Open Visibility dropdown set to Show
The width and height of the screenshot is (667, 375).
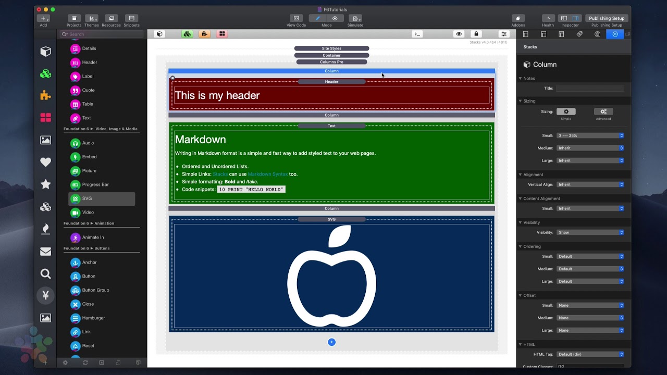pyautogui.click(x=590, y=232)
